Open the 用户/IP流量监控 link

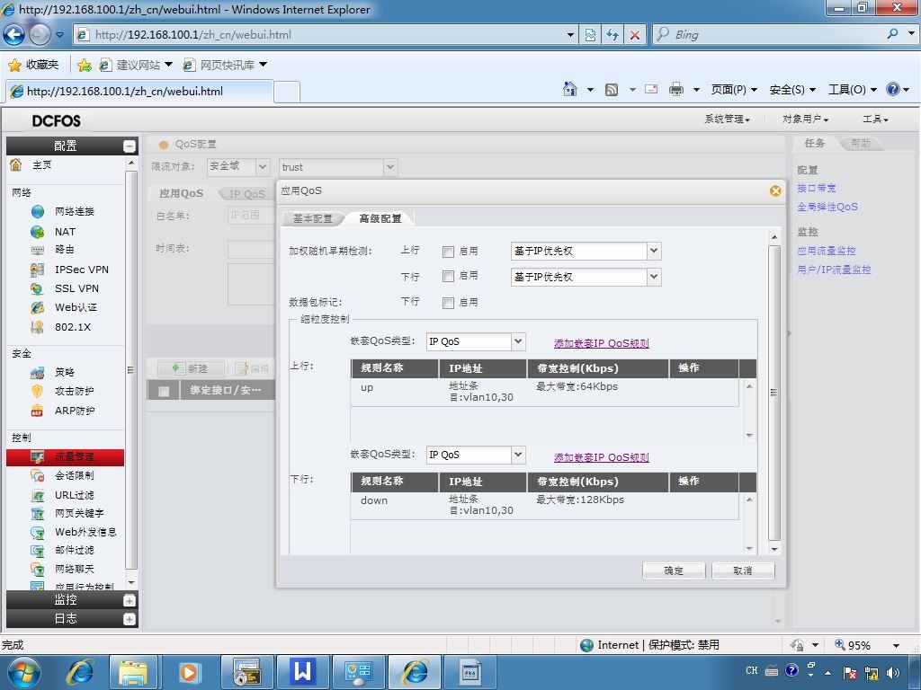[834, 270]
